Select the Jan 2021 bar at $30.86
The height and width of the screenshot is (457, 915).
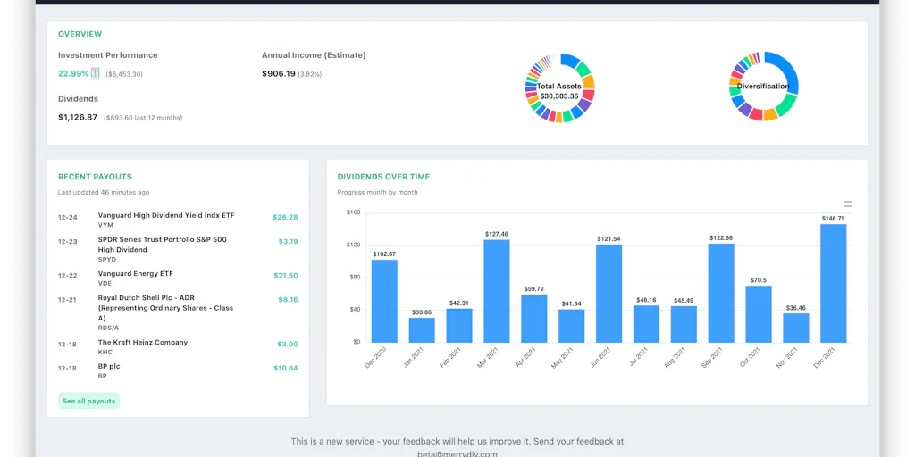coord(422,330)
